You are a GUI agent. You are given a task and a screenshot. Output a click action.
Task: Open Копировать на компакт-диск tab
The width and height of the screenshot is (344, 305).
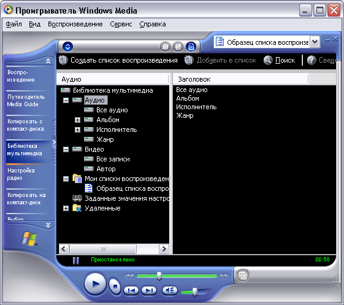(x=28, y=199)
